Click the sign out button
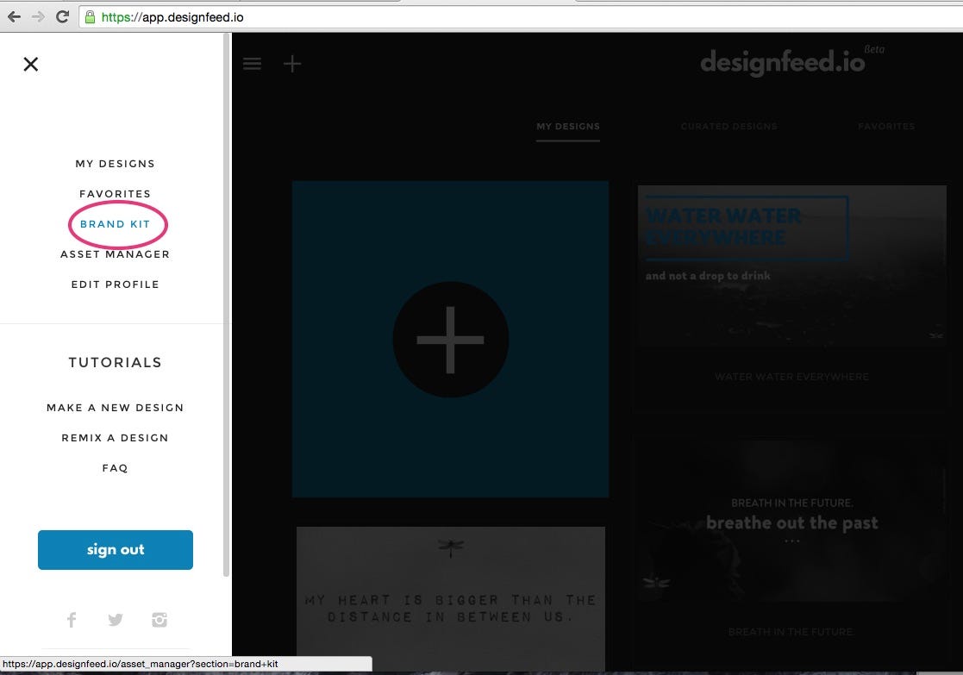Screen dimensions: 963x675 [116, 550]
